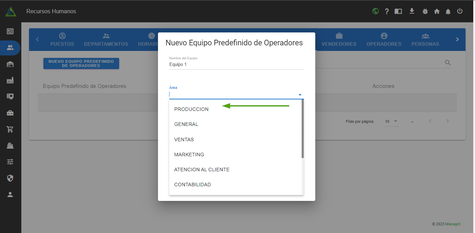The image size is (475, 233).
Task: Click the globe language icon
Action: point(375,11)
